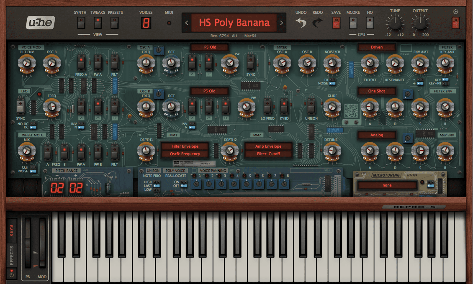Click the MIDI activity indicator
Image resolution: width=473 pixels, height=284 pixels.
point(169,23)
